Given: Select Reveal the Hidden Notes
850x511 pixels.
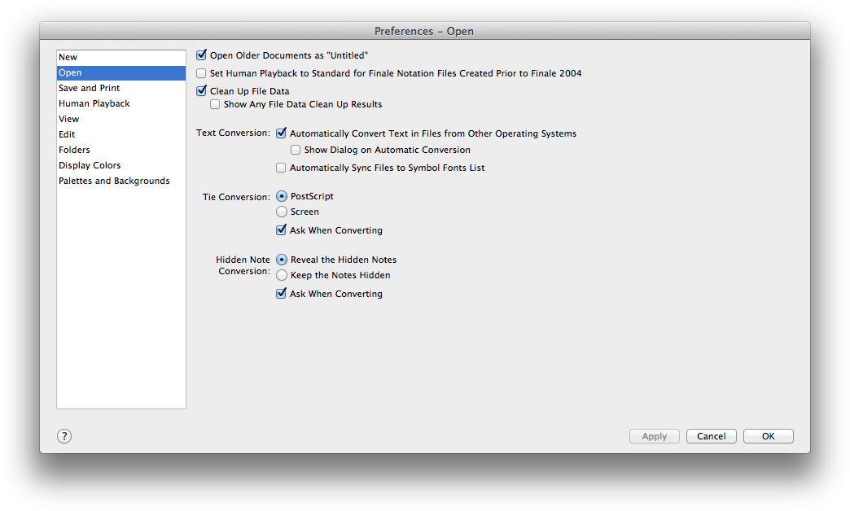Looking at the screenshot, I should pyautogui.click(x=281, y=260).
